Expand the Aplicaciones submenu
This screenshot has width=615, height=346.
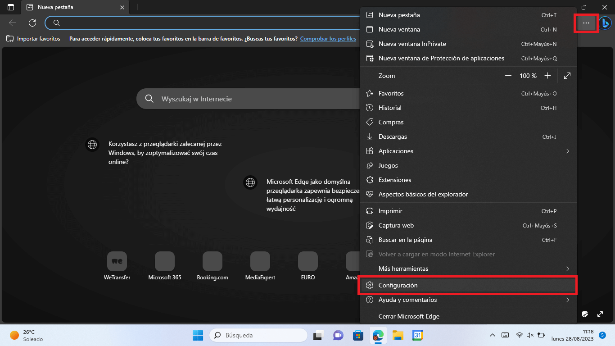coord(468,151)
